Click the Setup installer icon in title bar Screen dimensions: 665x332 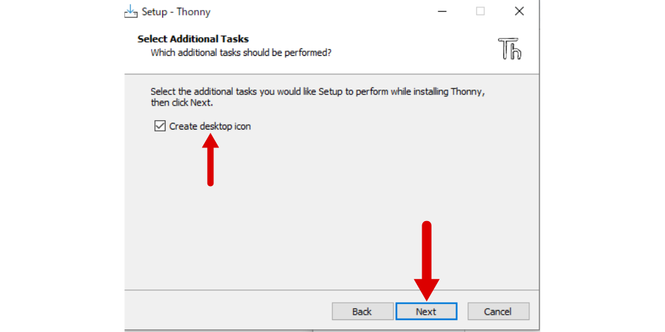tap(131, 11)
